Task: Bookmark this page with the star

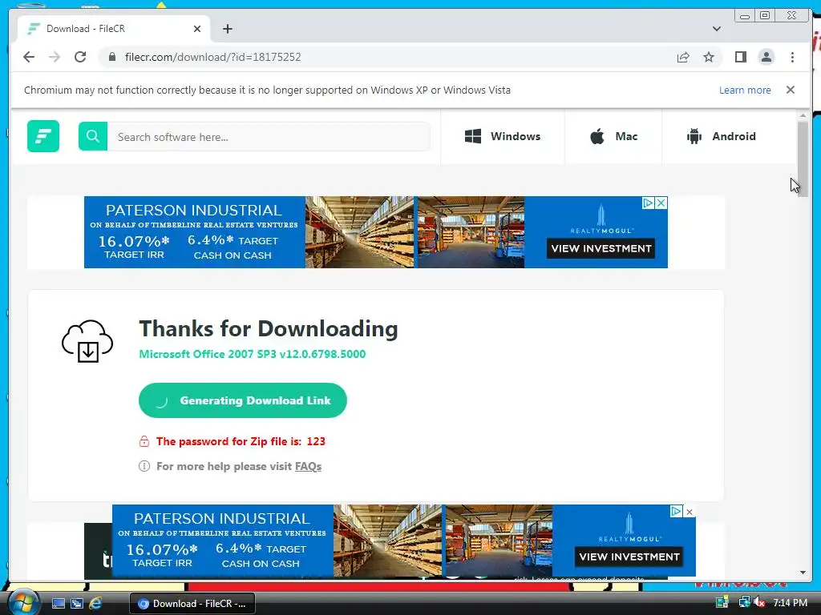Action: coord(709,57)
